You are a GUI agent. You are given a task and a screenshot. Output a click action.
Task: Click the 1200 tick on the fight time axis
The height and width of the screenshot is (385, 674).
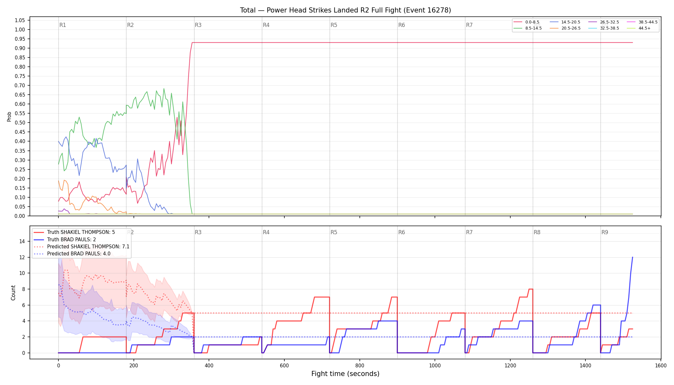pos(510,365)
